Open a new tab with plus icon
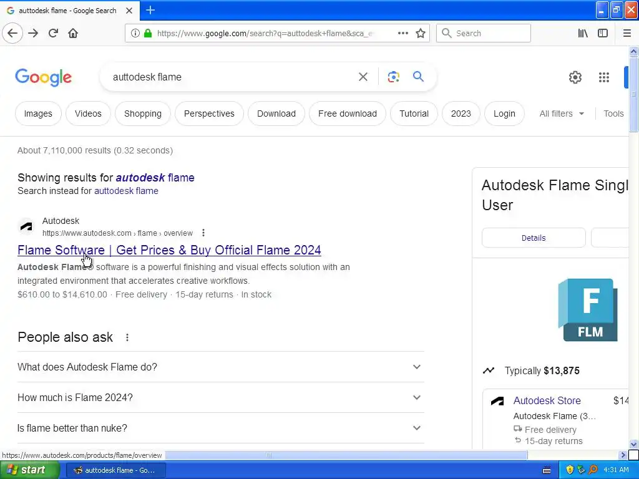Image resolution: width=639 pixels, height=479 pixels. pyautogui.click(x=150, y=10)
